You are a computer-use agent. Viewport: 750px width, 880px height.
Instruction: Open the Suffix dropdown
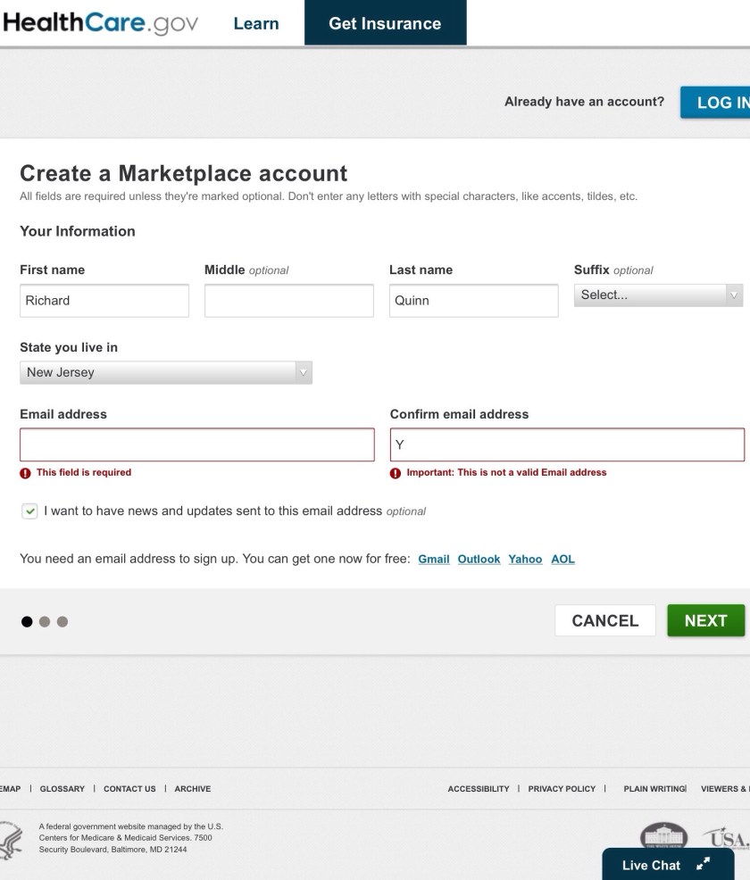[658, 295]
